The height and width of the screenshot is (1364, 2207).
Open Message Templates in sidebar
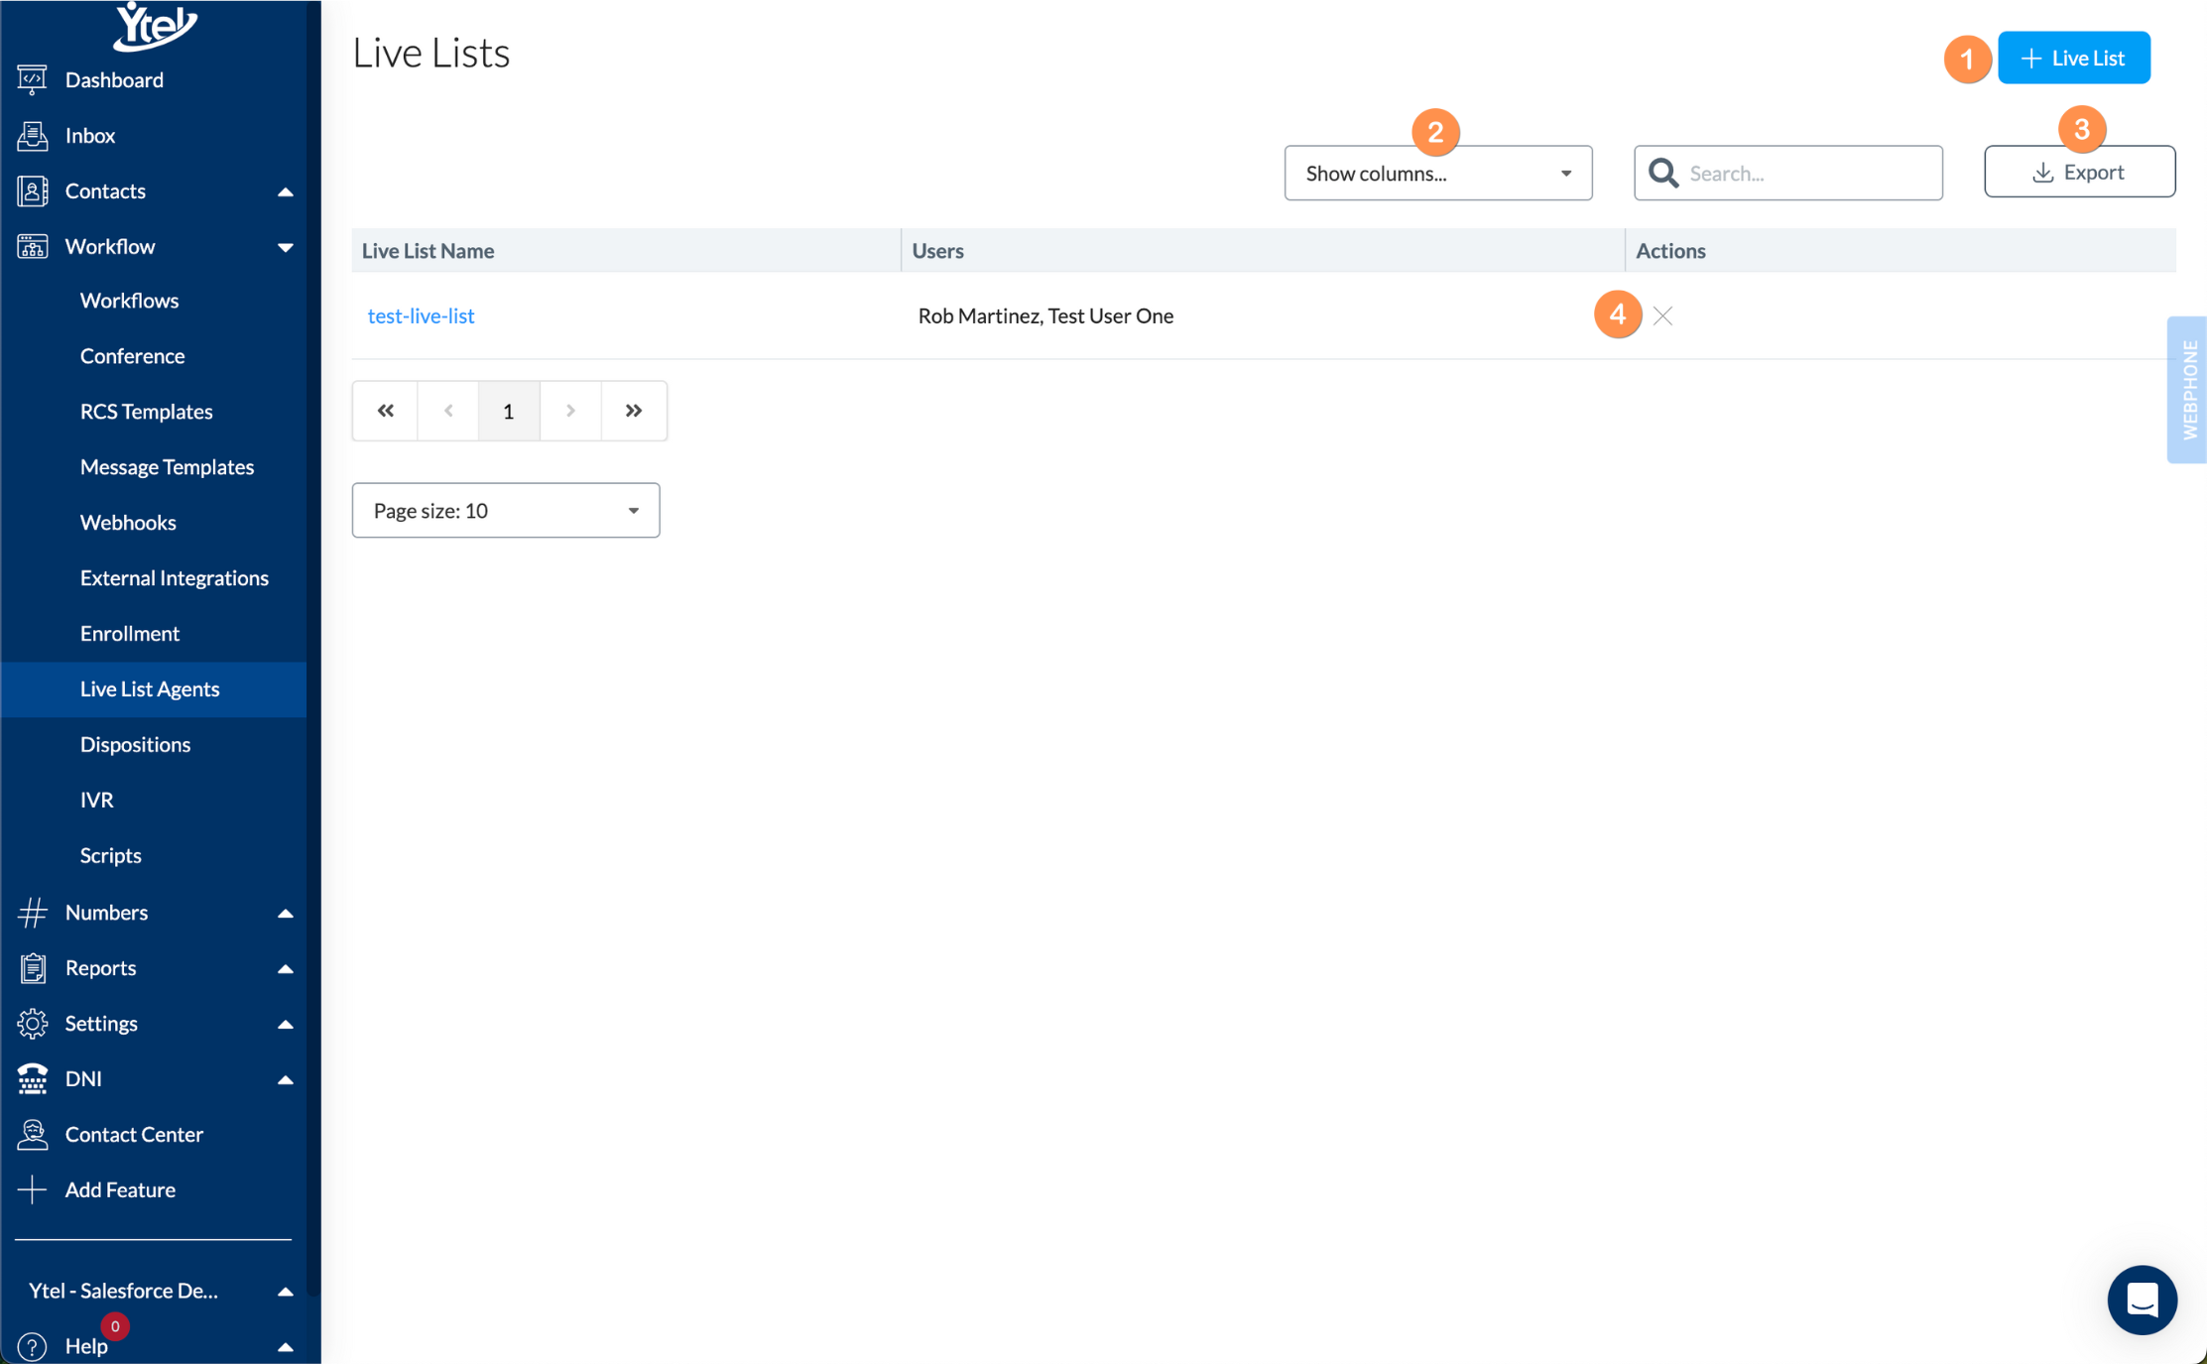167,466
